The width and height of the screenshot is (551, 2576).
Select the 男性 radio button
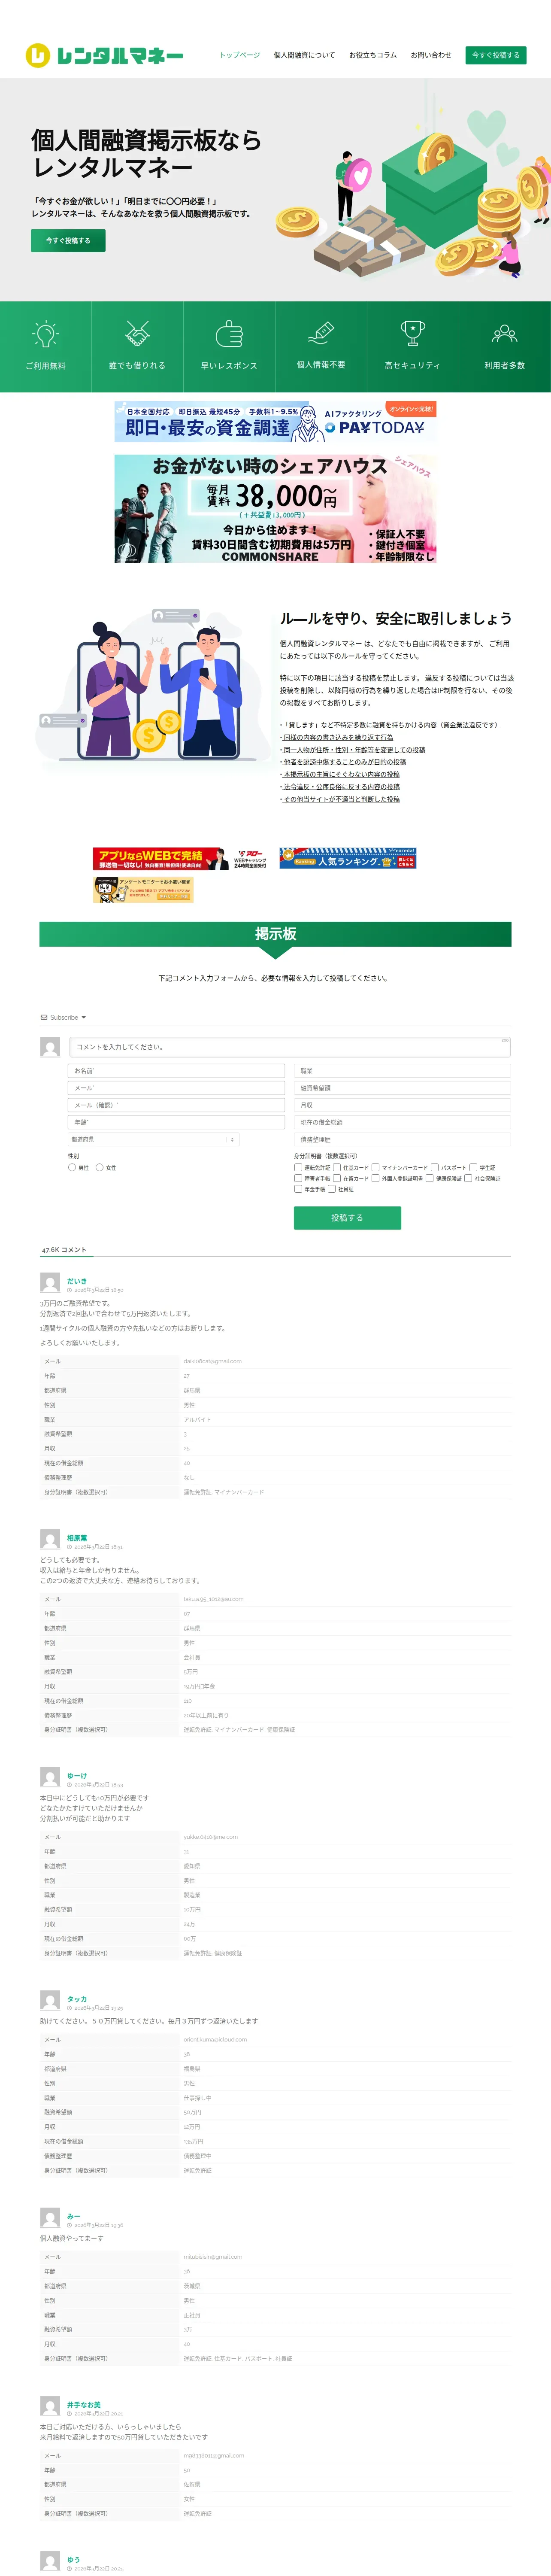[72, 1167]
